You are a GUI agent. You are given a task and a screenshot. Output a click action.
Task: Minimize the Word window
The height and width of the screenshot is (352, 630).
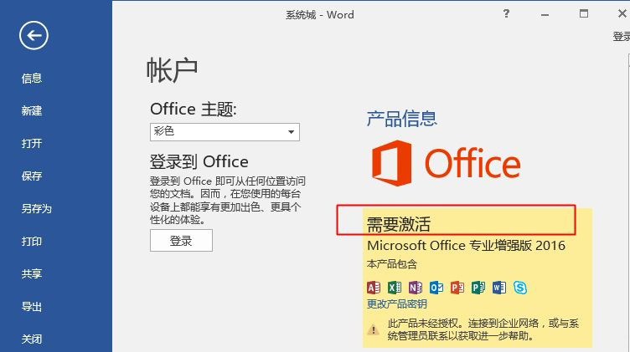click(x=545, y=15)
